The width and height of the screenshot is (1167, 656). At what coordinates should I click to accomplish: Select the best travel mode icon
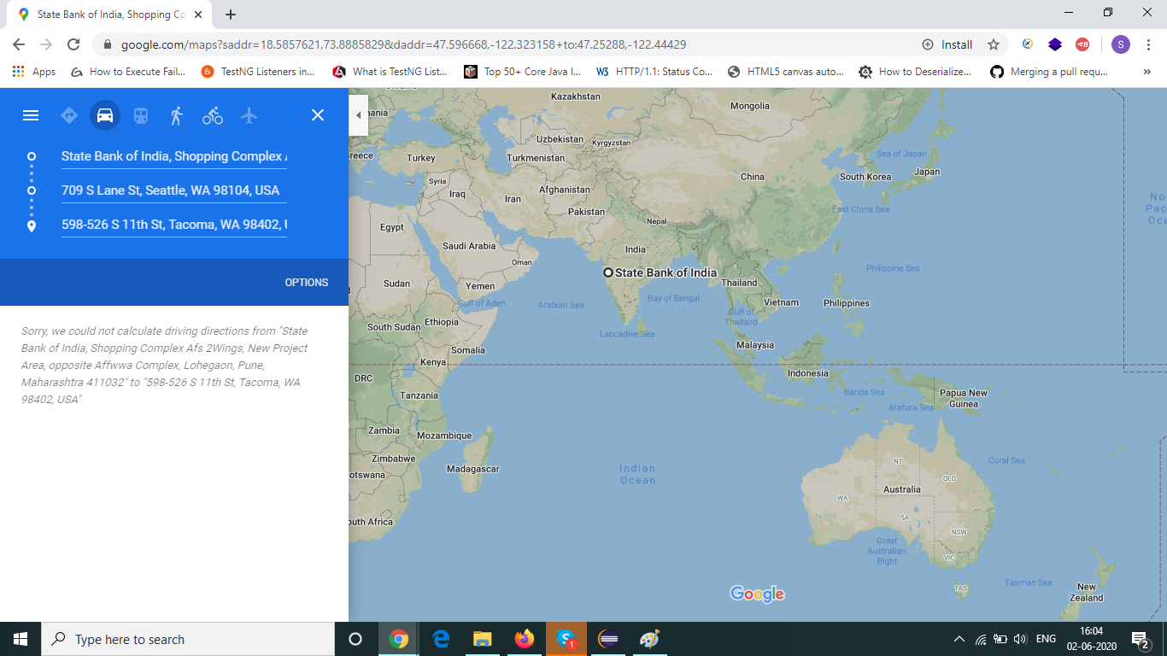tap(69, 115)
